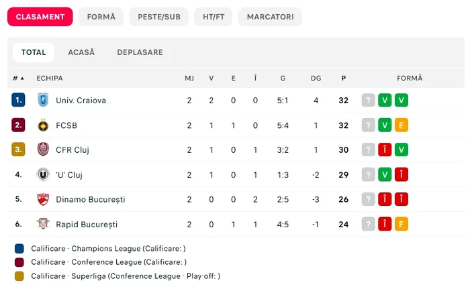
Task: Click Univ. Craiova's gray question-mark form badge
Action: [368, 100]
